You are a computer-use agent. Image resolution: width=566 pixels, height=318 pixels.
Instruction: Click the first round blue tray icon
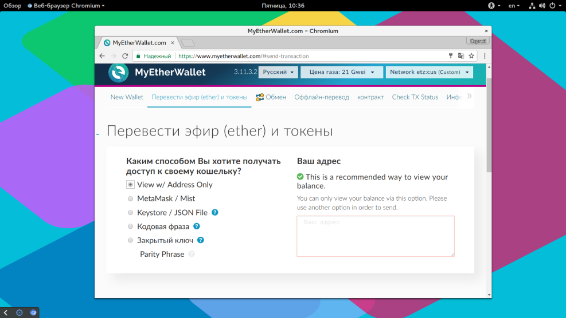pos(19,313)
